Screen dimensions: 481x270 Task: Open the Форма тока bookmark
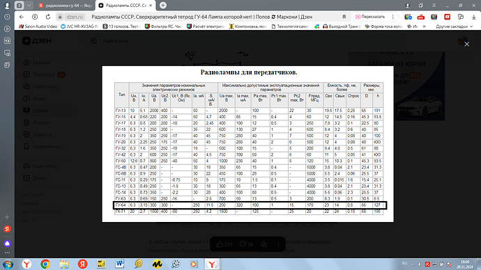(383, 26)
